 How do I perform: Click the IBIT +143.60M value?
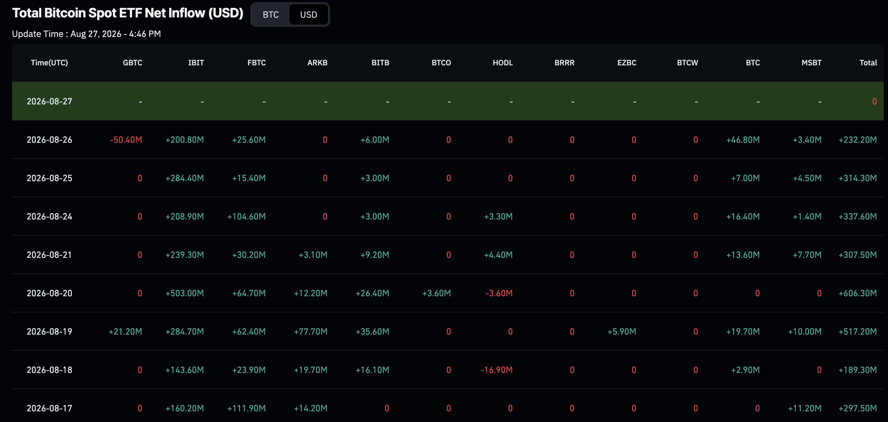[x=185, y=370]
